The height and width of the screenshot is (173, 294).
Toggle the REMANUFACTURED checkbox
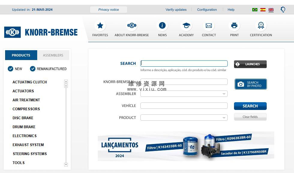(33, 69)
